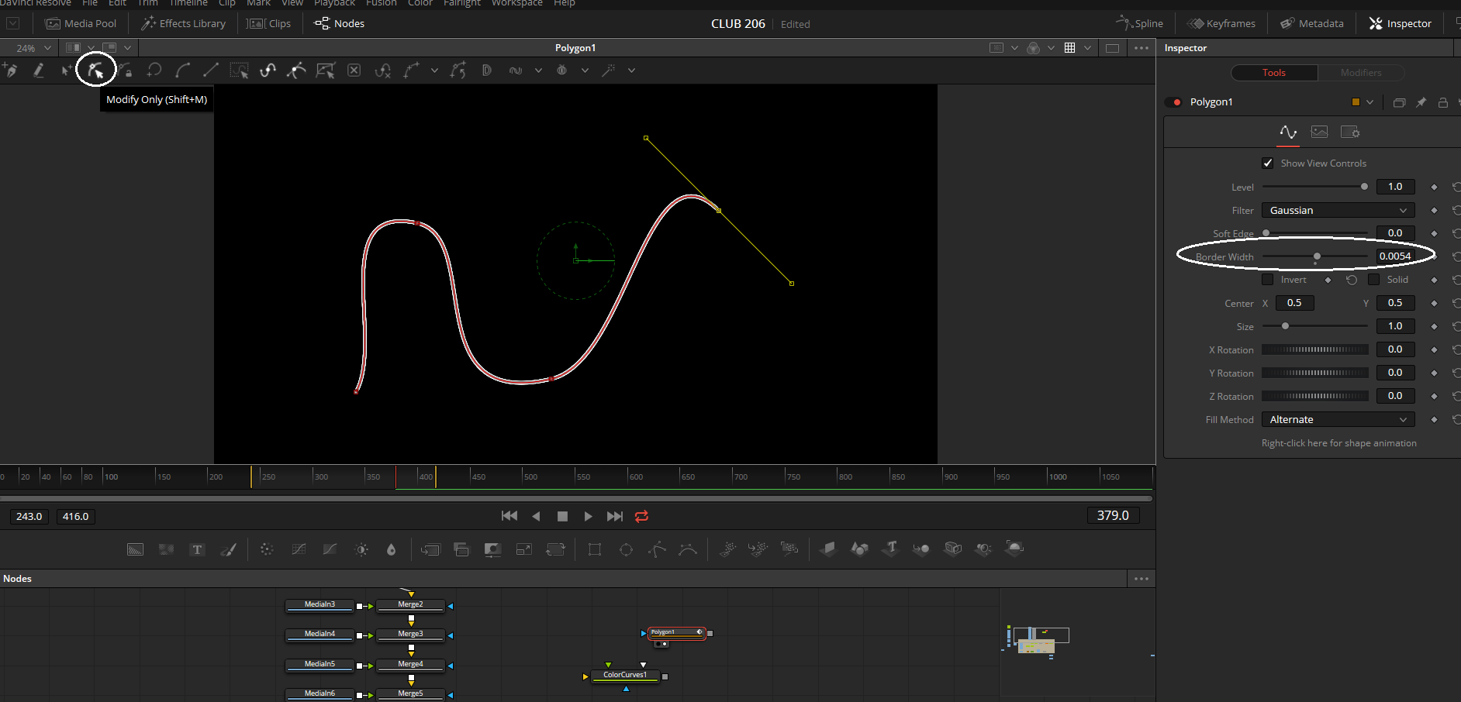
Task: Add the Text3D node from toolbar
Action: coord(890,549)
